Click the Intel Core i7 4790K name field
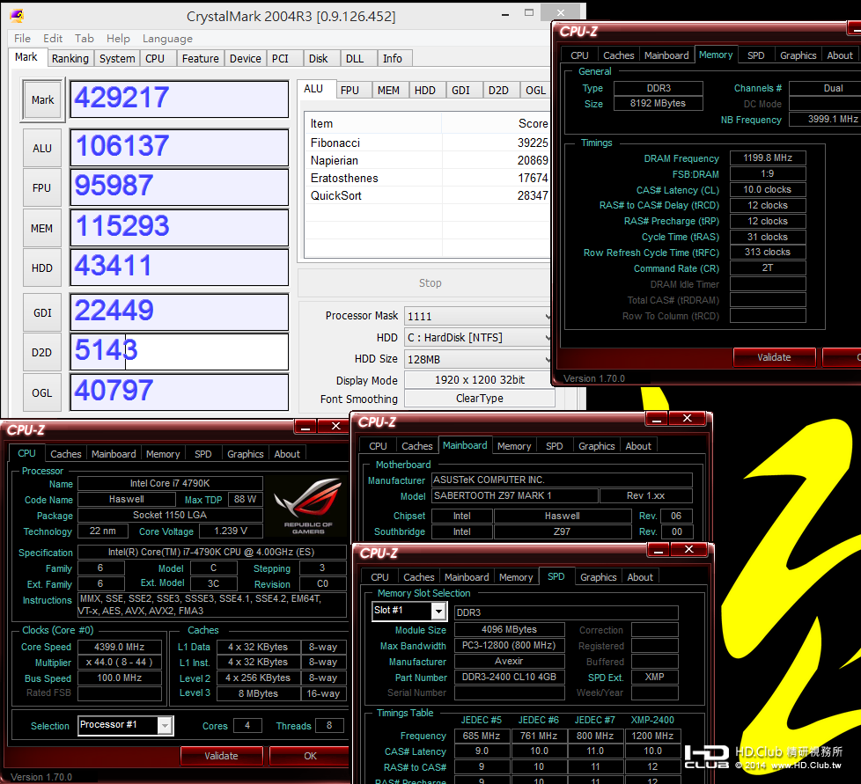 170,483
